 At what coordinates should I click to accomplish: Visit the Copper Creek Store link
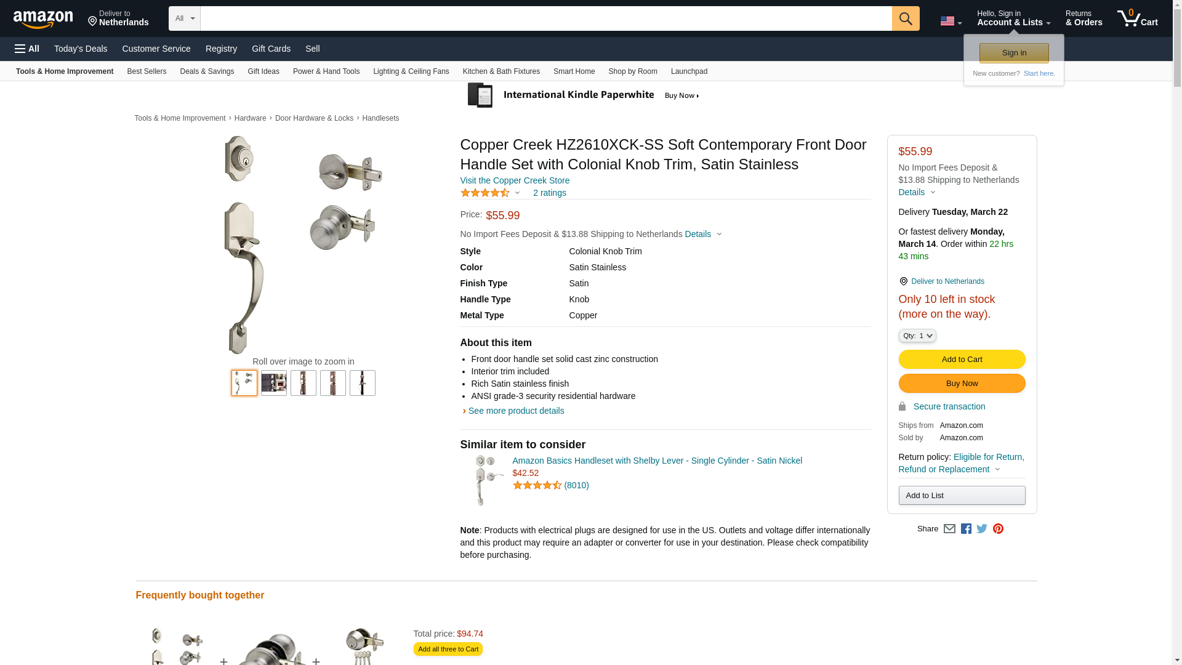click(515, 180)
